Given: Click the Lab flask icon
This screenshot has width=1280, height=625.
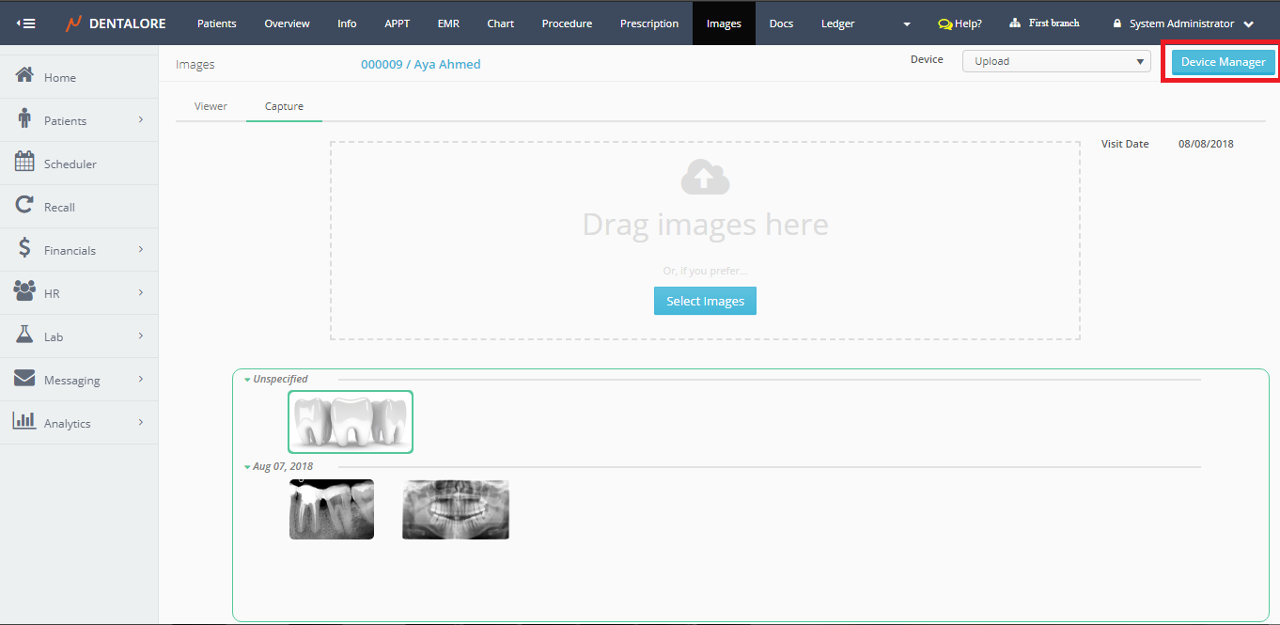Looking at the screenshot, I should 24,335.
